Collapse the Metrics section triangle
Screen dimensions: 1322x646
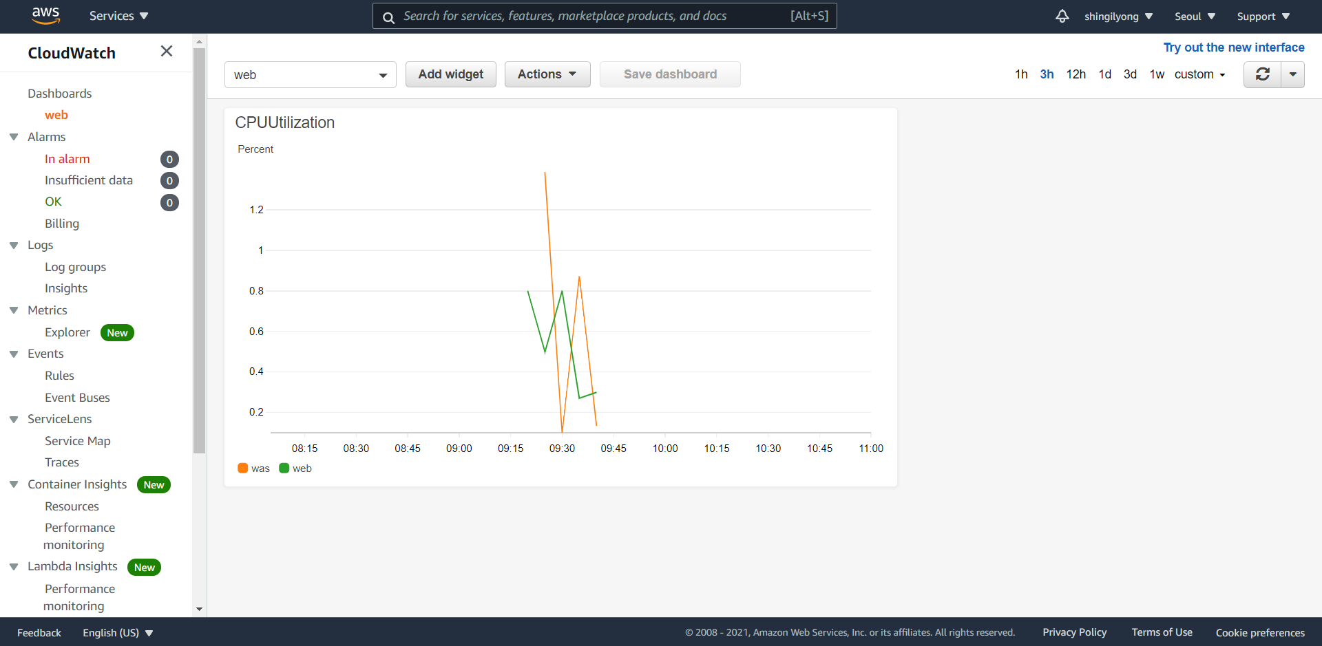(x=14, y=310)
